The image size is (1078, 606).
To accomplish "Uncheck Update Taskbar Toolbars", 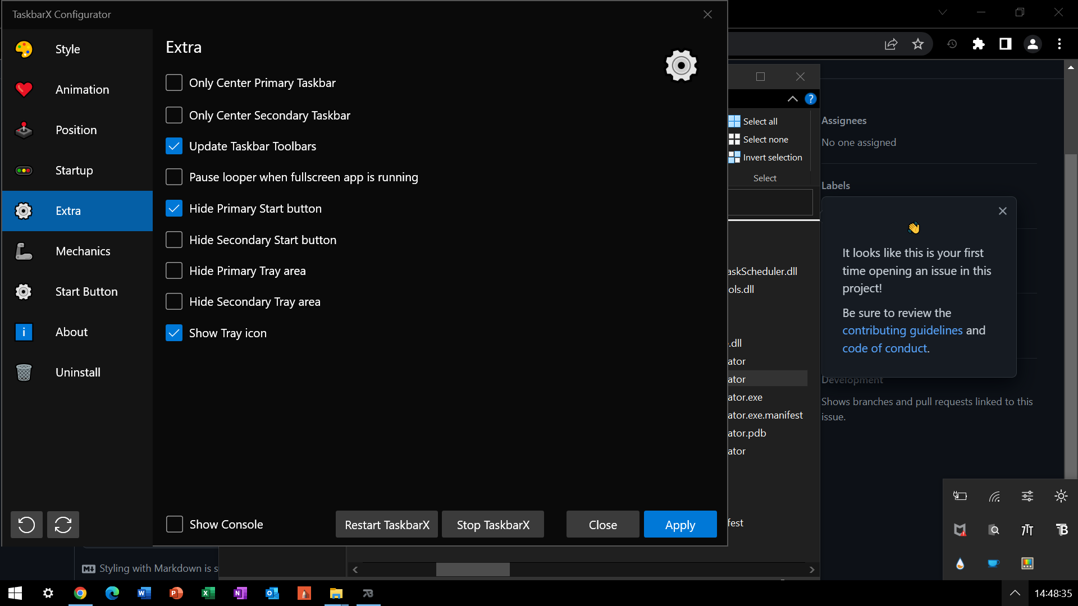I will pyautogui.click(x=174, y=146).
